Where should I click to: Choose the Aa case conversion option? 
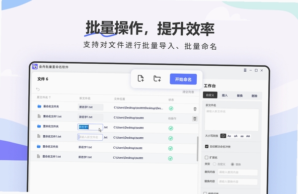click(229, 136)
